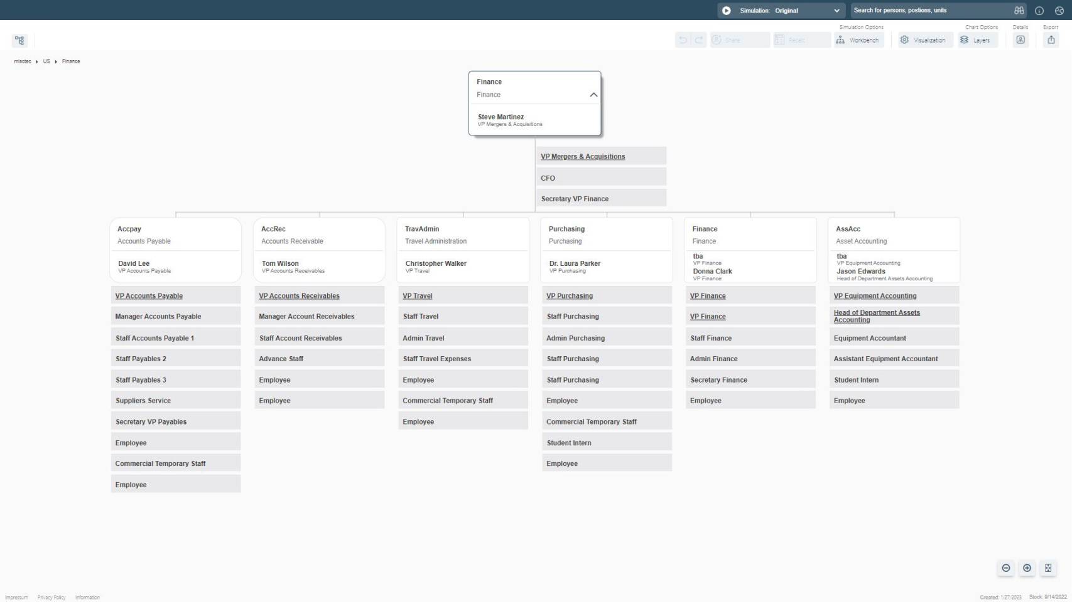This screenshot has width=1072, height=602.
Task: Open Head of Department Assets Accounting link
Action: pyautogui.click(x=877, y=316)
